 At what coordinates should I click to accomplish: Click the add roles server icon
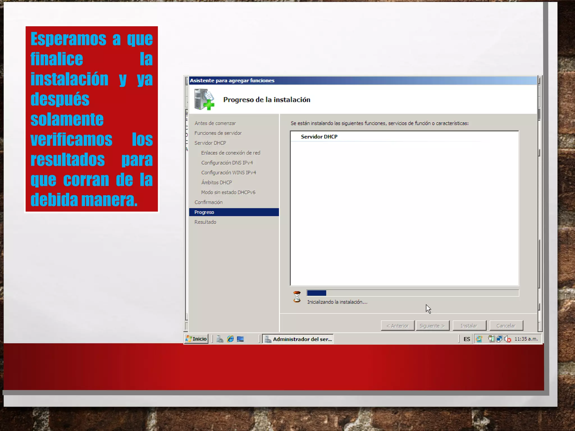204,99
